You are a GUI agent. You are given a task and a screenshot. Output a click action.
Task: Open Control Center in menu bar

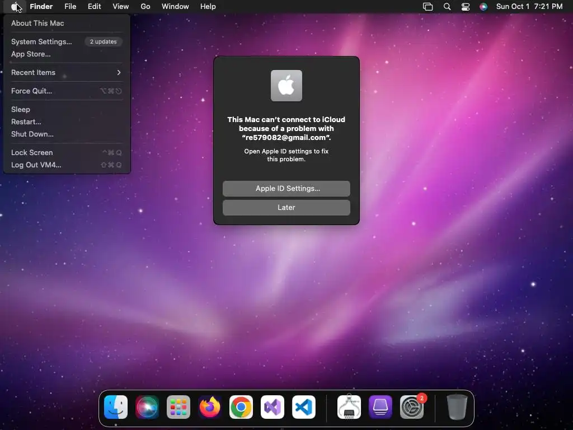coord(465,7)
